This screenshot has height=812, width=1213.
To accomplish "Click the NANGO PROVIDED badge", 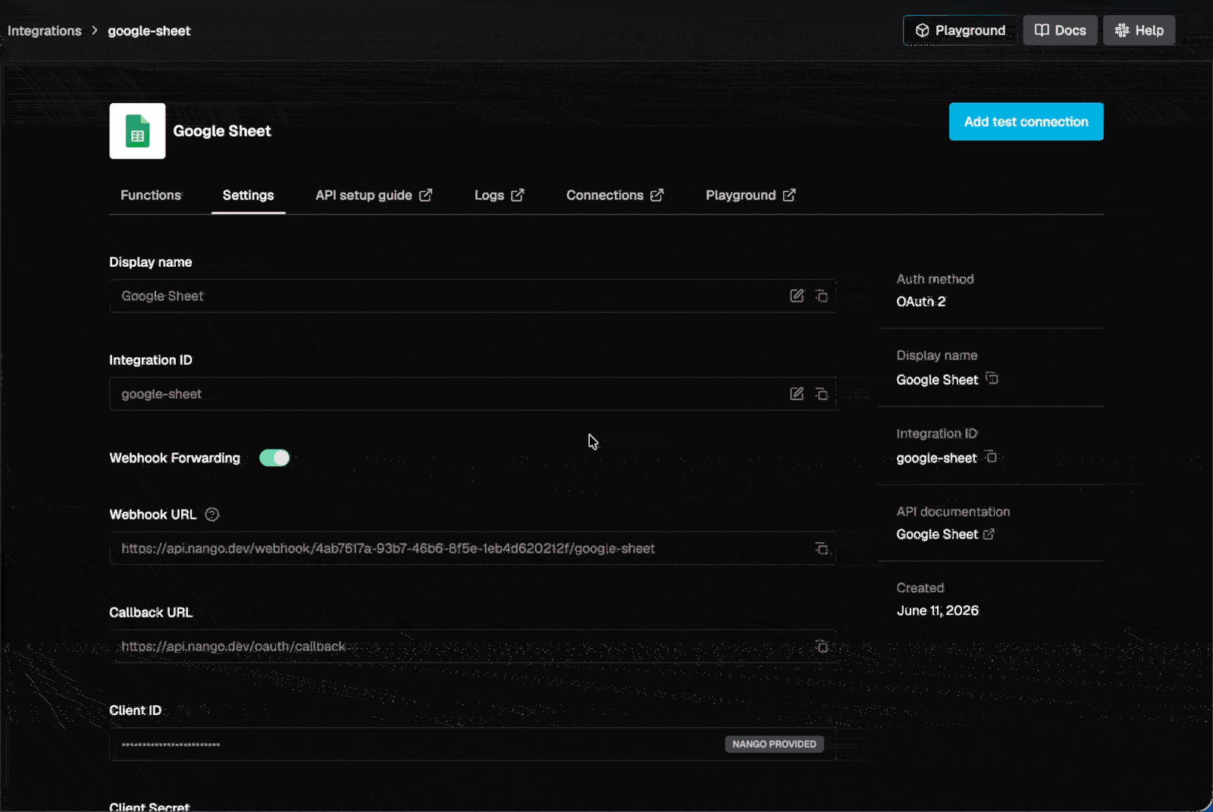I will tap(774, 745).
